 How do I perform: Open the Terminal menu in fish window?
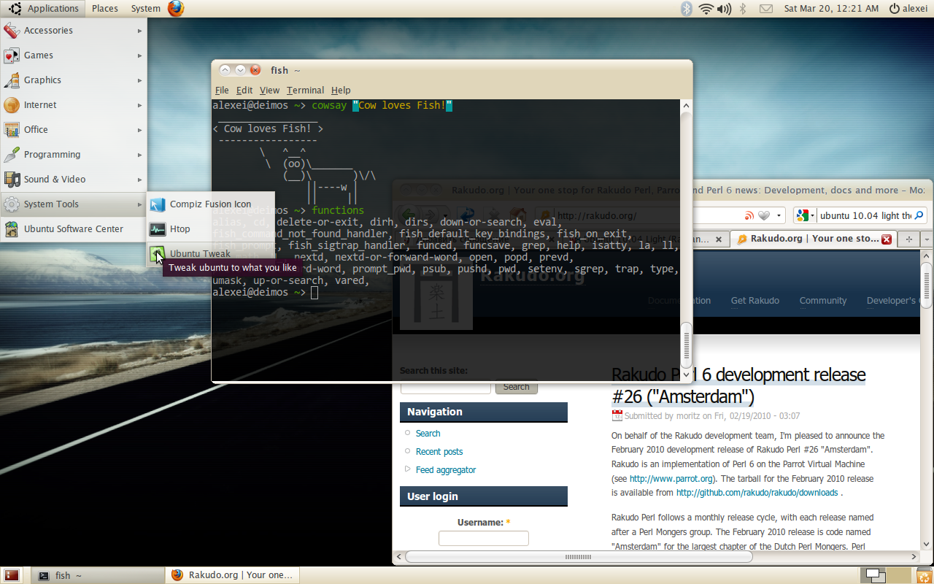305,91
